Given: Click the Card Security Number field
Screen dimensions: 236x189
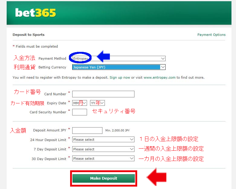Looking at the screenshot, I should (79, 112).
